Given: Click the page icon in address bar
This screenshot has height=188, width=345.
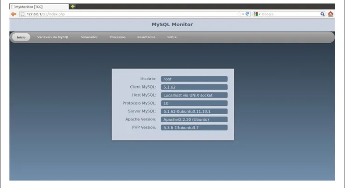Looking at the screenshot, I should tap(22, 14).
